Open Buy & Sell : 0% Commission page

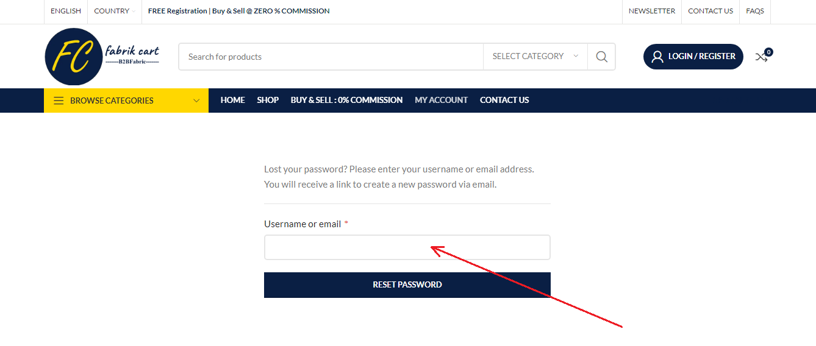(x=346, y=100)
